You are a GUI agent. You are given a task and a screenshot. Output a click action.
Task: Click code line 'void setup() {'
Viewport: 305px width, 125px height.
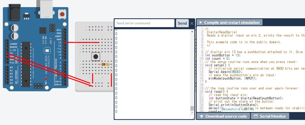click(217, 65)
